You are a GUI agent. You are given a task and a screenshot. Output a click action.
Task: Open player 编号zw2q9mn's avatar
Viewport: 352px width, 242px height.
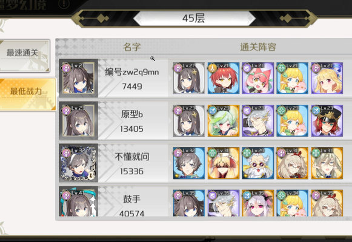(79, 78)
